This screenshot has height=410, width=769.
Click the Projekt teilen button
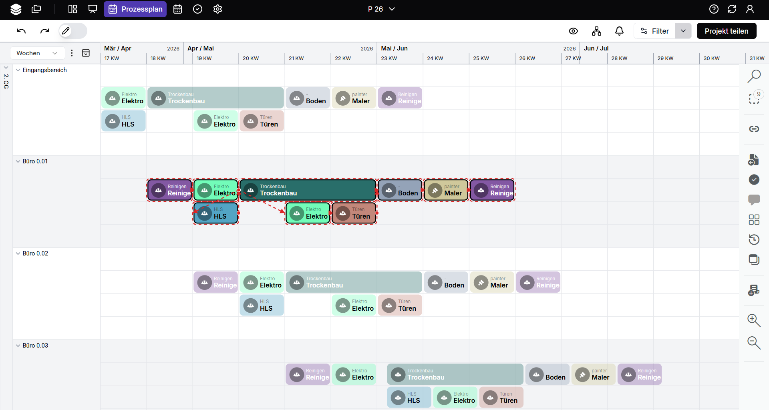[726, 31]
